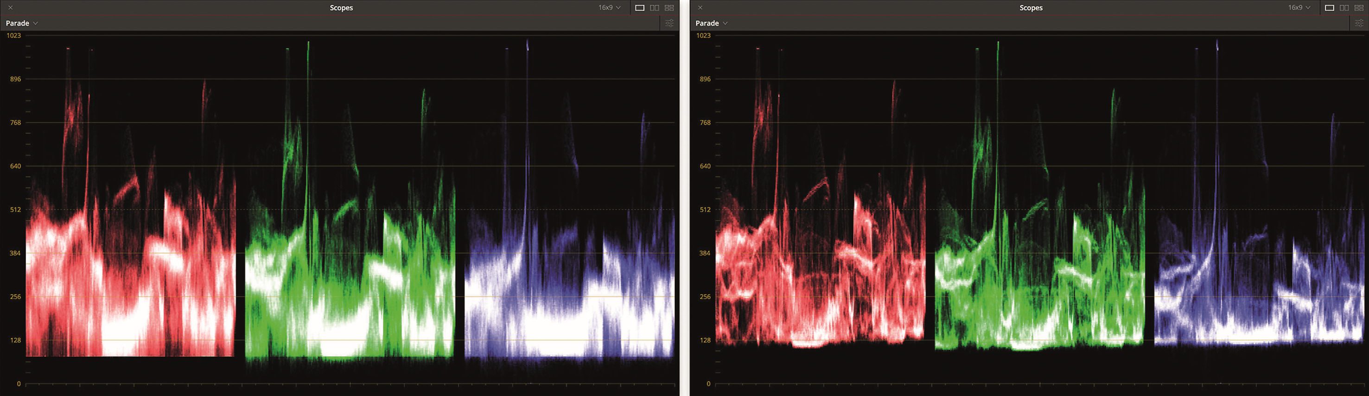The image size is (1369, 396).
Task: Select single scope view in right Scopes panel
Action: click(x=1330, y=8)
